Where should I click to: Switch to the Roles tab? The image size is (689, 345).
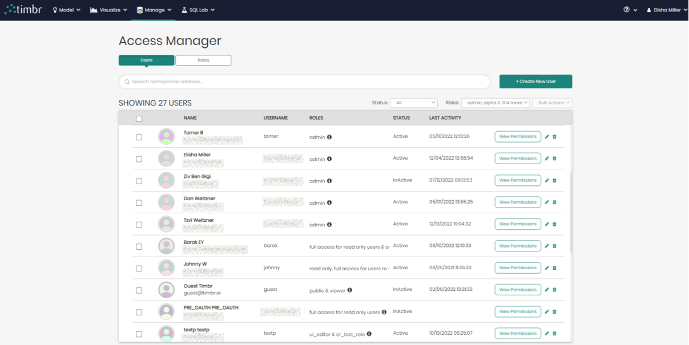tap(203, 60)
